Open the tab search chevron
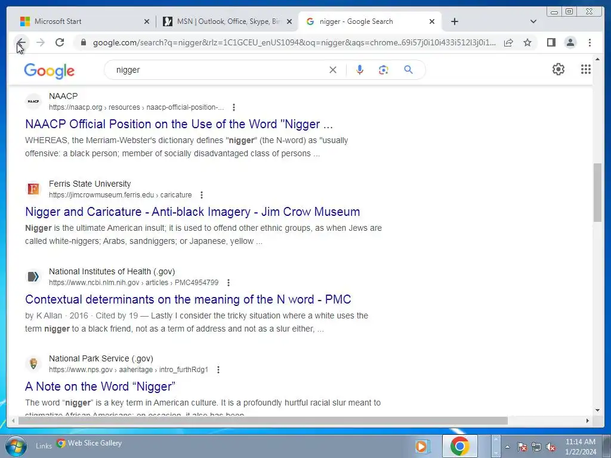 [533, 21]
